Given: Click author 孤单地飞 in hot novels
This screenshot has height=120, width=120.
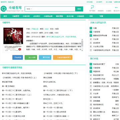Looking at the screenshot, I should point(115,97).
